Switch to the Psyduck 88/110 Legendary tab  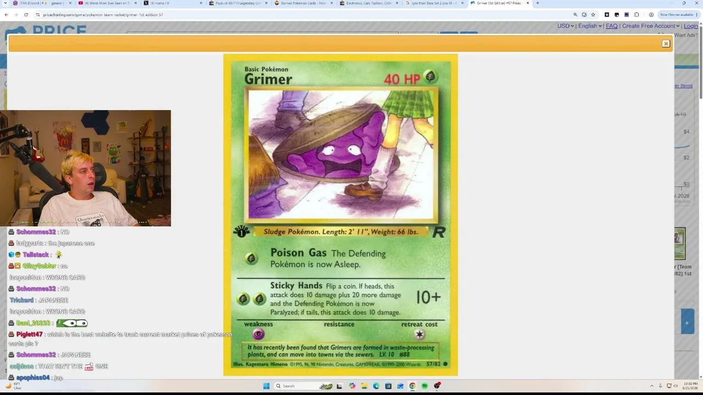(x=239, y=3)
